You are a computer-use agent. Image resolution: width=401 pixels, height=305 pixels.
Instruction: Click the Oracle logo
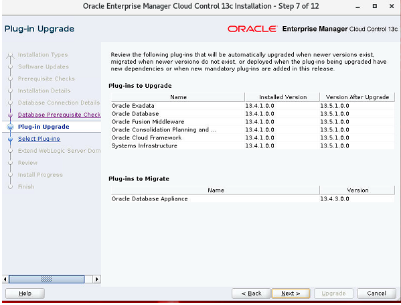click(x=252, y=29)
